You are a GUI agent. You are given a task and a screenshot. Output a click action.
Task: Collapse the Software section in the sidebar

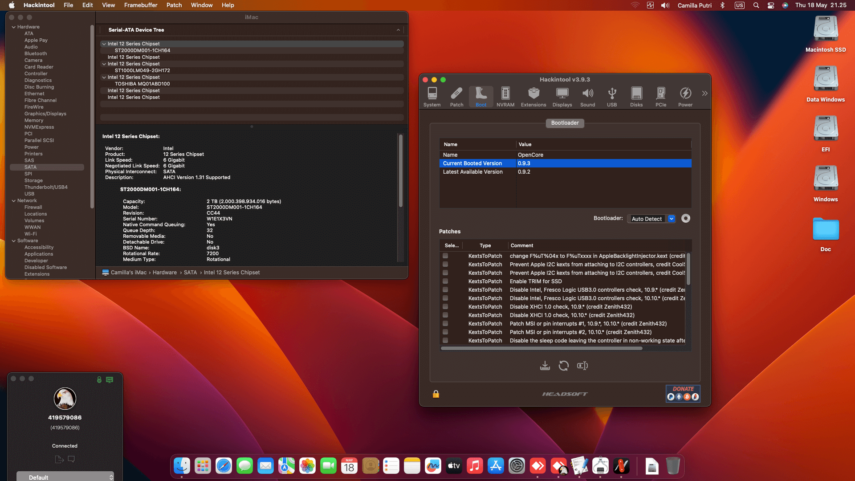click(x=13, y=241)
